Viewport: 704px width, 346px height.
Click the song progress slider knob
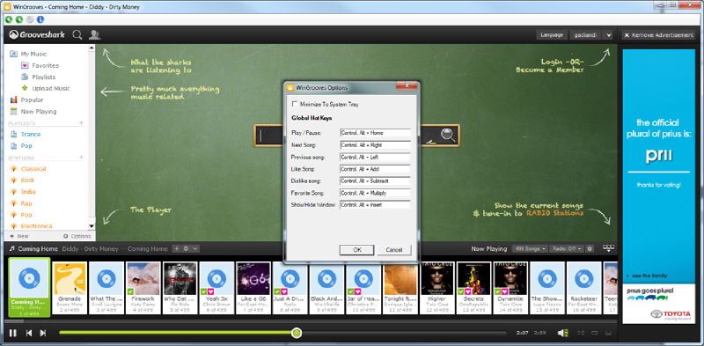(x=297, y=333)
